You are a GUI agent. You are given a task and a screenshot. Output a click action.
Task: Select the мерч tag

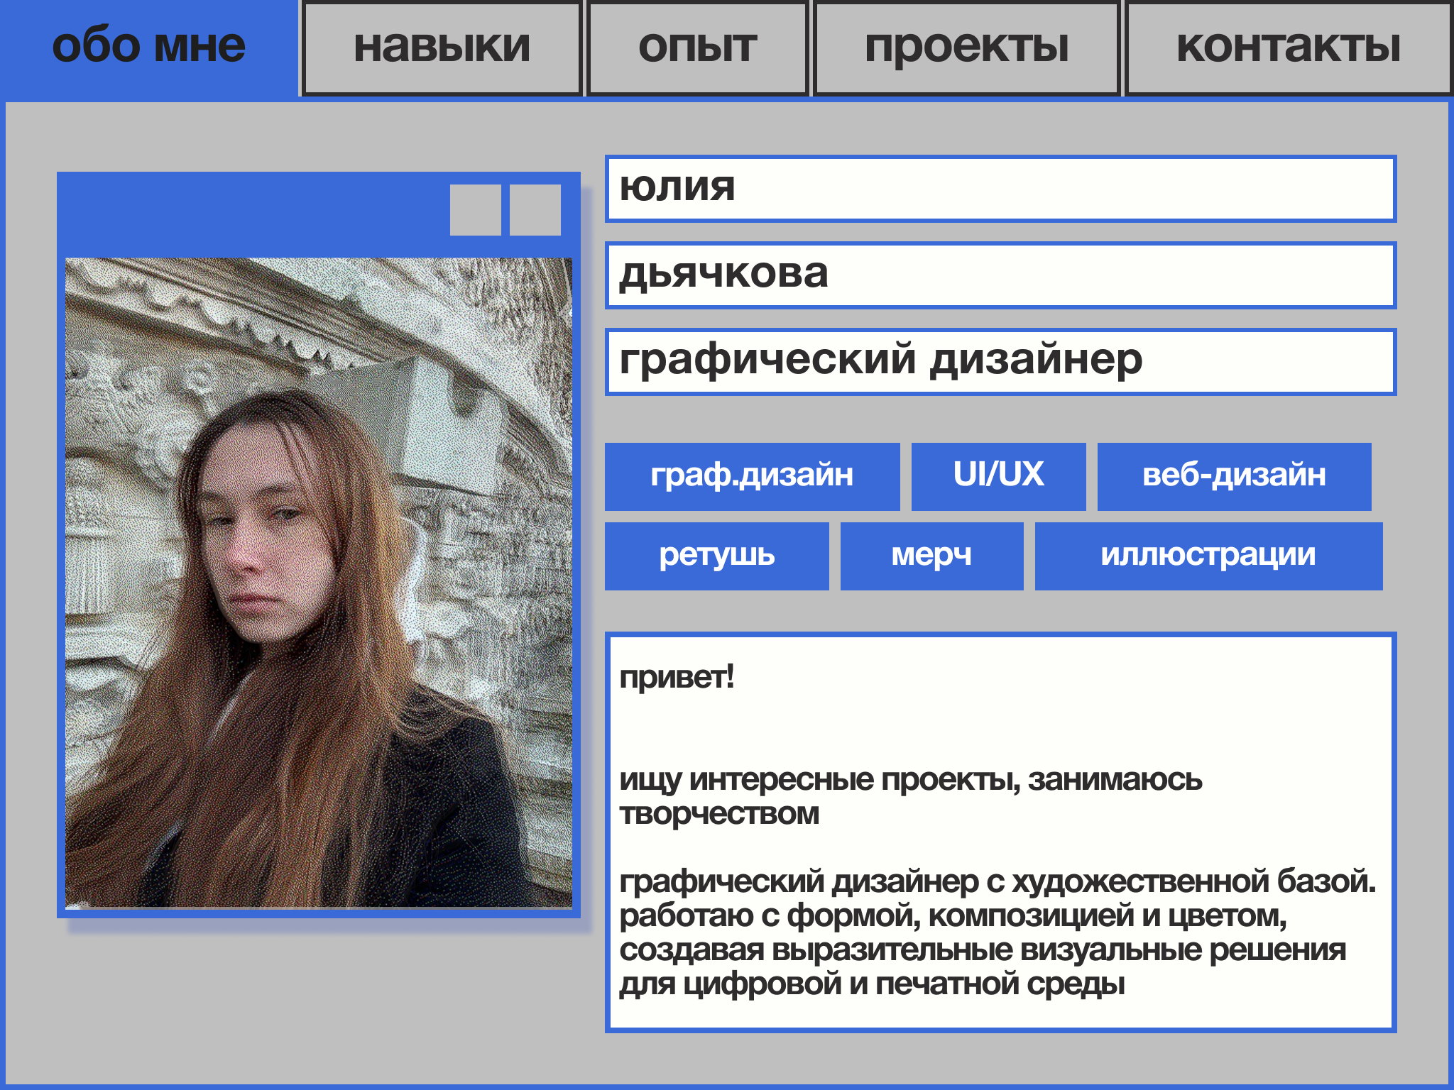click(931, 556)
